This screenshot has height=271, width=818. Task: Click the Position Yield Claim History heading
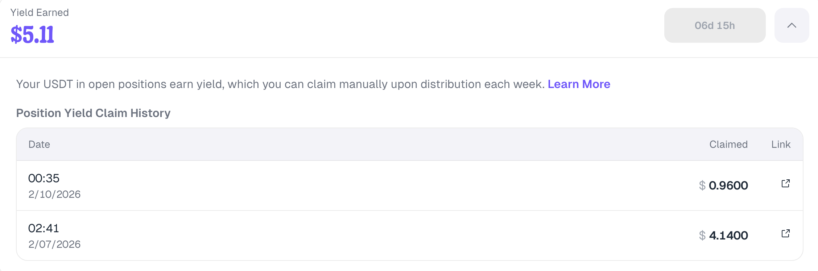[93, 113]
